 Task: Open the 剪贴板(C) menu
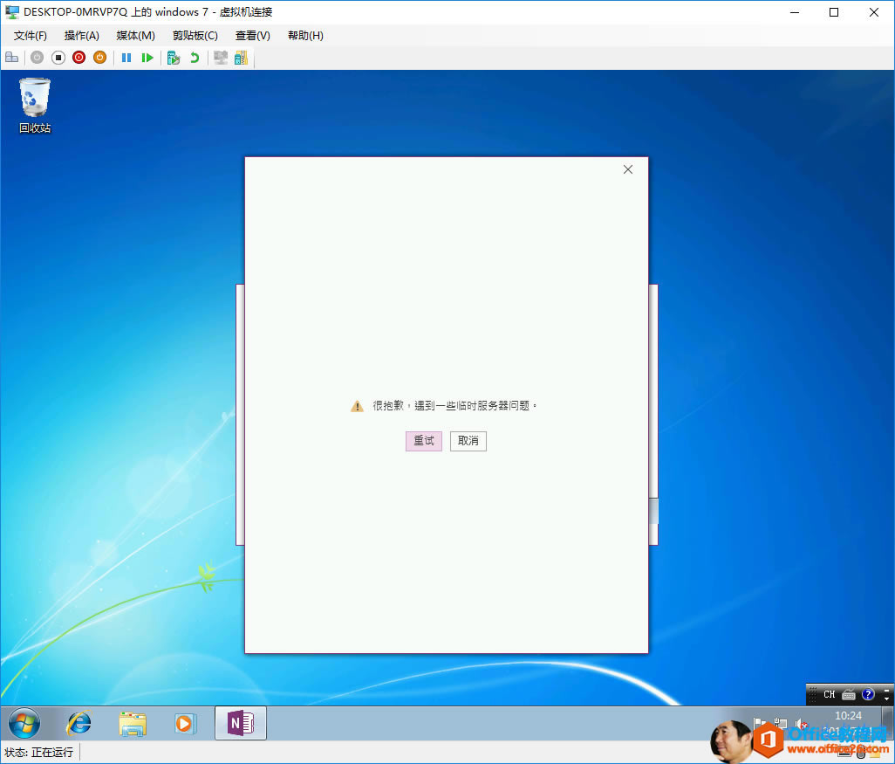point(194,35)
